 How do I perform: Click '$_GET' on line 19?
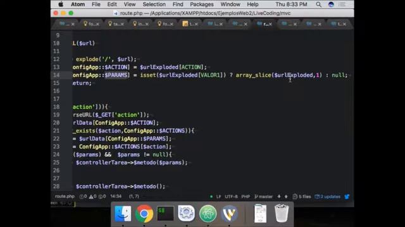tap(103, 115)
